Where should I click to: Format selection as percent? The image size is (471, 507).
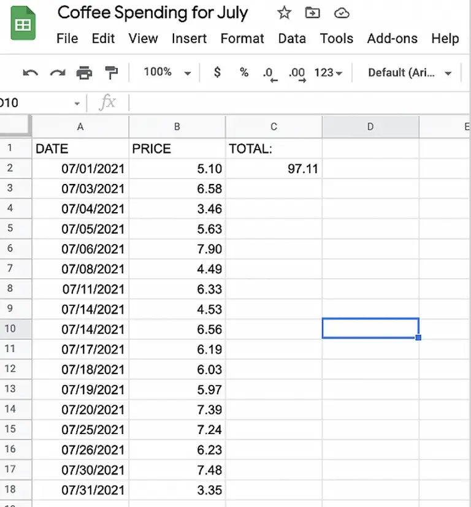(x=243, y=72)
